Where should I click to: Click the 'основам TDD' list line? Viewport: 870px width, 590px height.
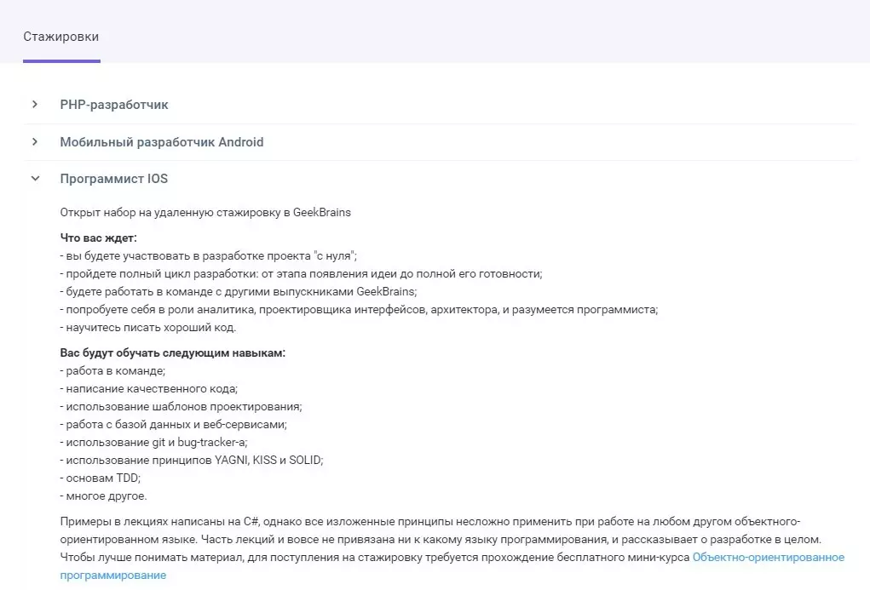click(x=101, y=478)
